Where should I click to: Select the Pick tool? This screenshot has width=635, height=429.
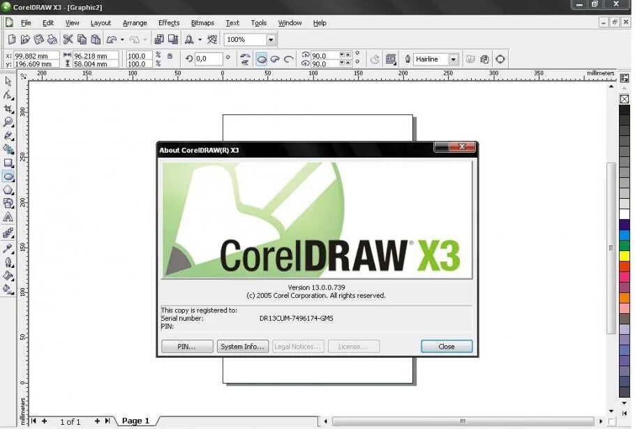8,82
